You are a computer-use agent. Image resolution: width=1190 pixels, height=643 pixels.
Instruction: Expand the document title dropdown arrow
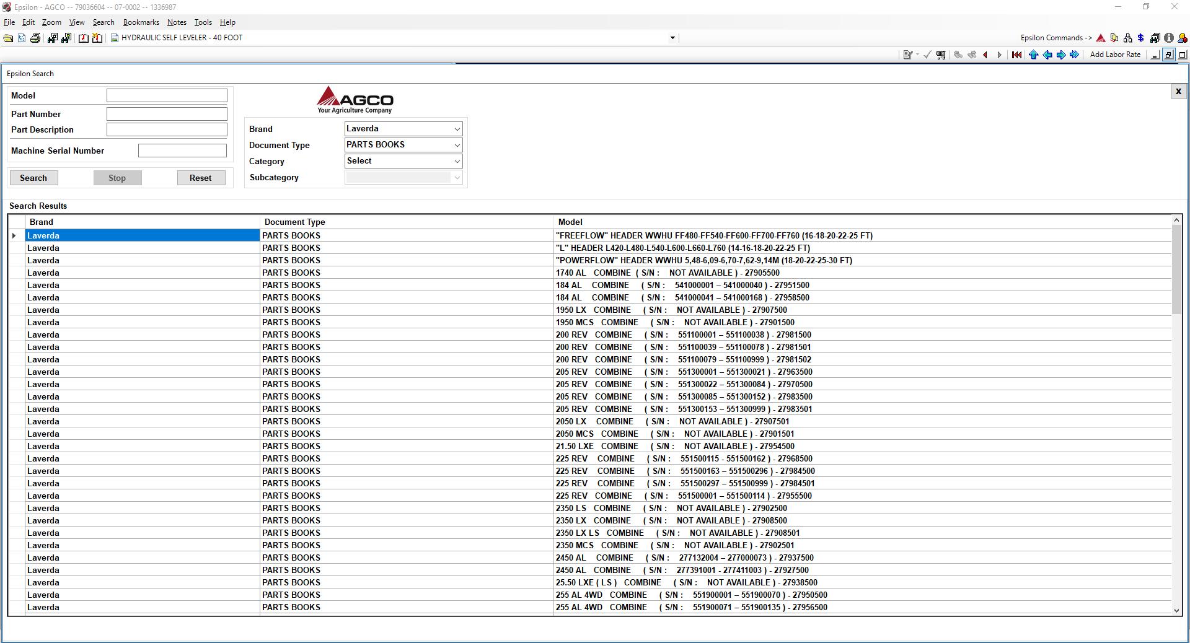tap(672, 38)
